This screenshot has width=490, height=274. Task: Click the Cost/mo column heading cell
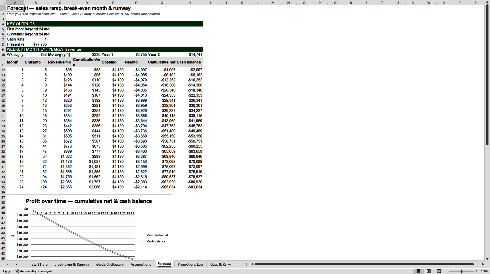113,62
